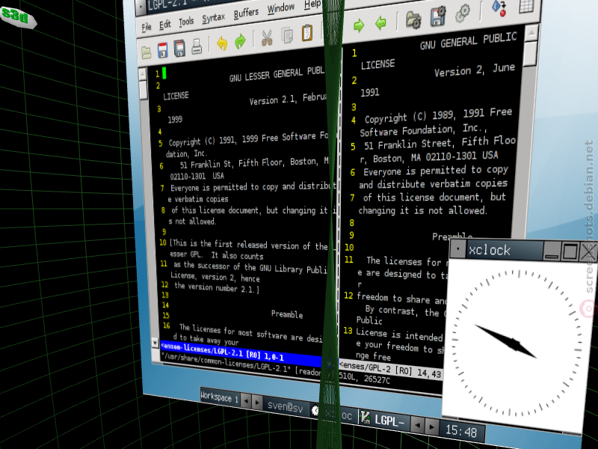The height and width of the screenshot is (449, 598).
Task: Click the xclock gear icon on taskbar
Action: click(x=315, y=410)
